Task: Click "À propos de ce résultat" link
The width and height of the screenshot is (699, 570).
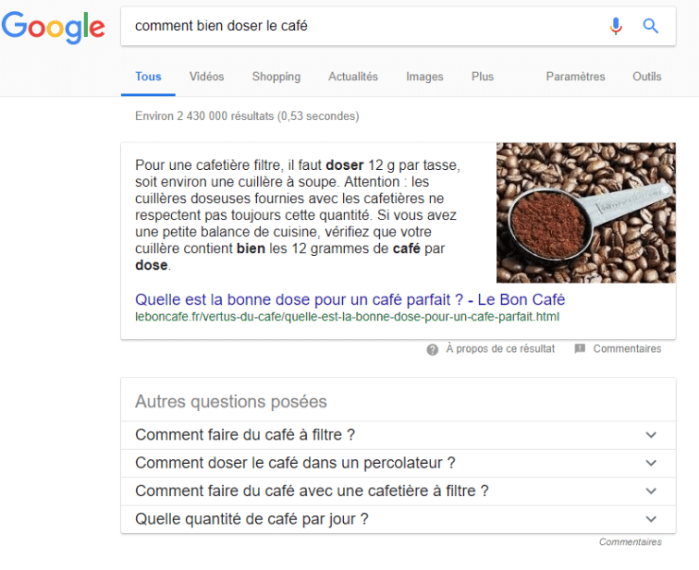Action: pyautogui.click(x=500, y=349)
